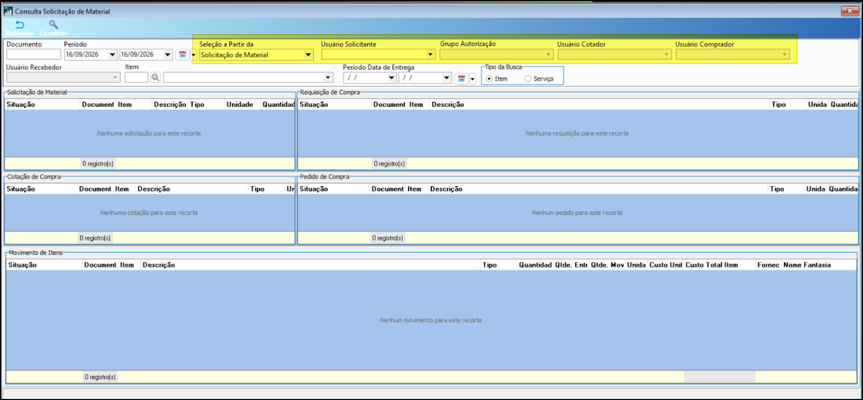Click the Retornar toolbar icon

point(20,24)
